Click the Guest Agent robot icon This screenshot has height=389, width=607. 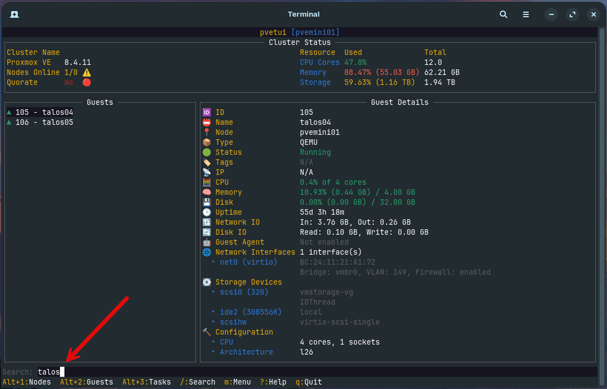click(207, 242)
